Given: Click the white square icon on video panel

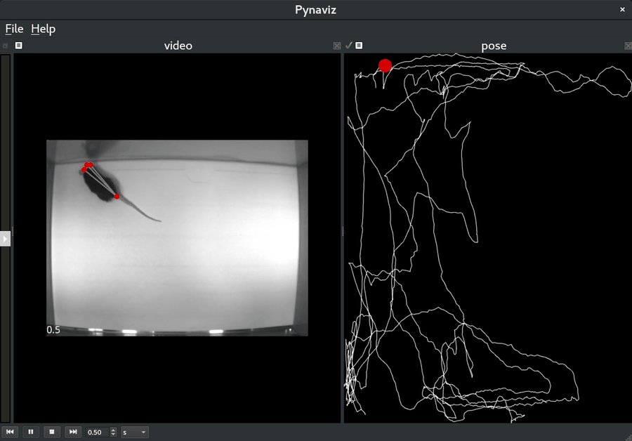Looking at the screenshot, I should (x=19, y=46).
